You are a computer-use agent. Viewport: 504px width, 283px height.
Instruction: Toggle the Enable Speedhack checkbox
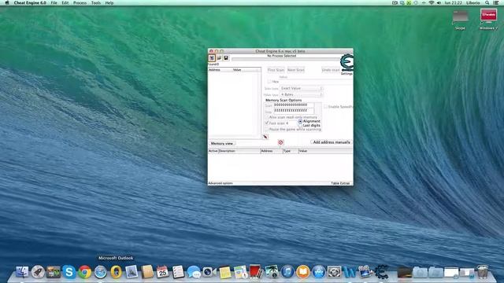tap(325, 107)
